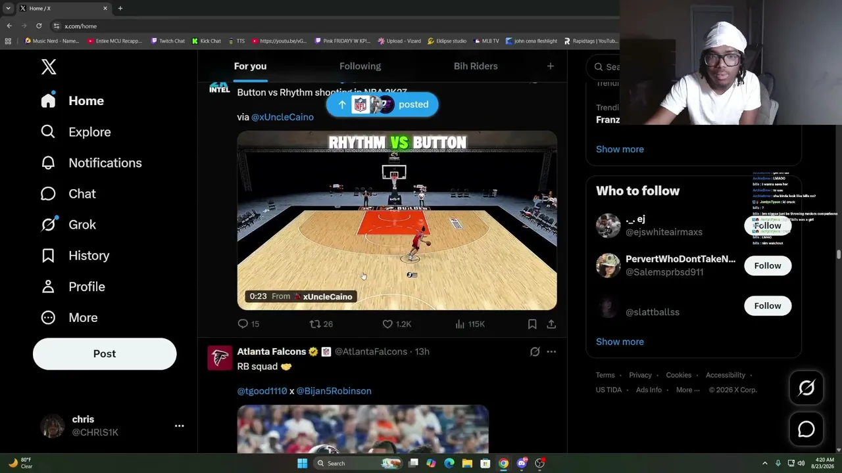Bookmark the Rhythm vs Button post

coord(532,324)
